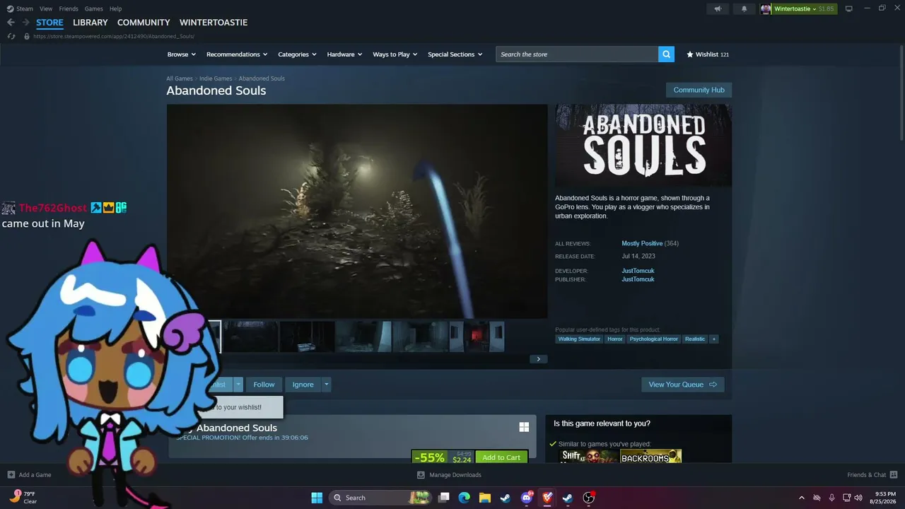Click the Add a Game plus icon
The image size is (905, 509).
[11, 475]
